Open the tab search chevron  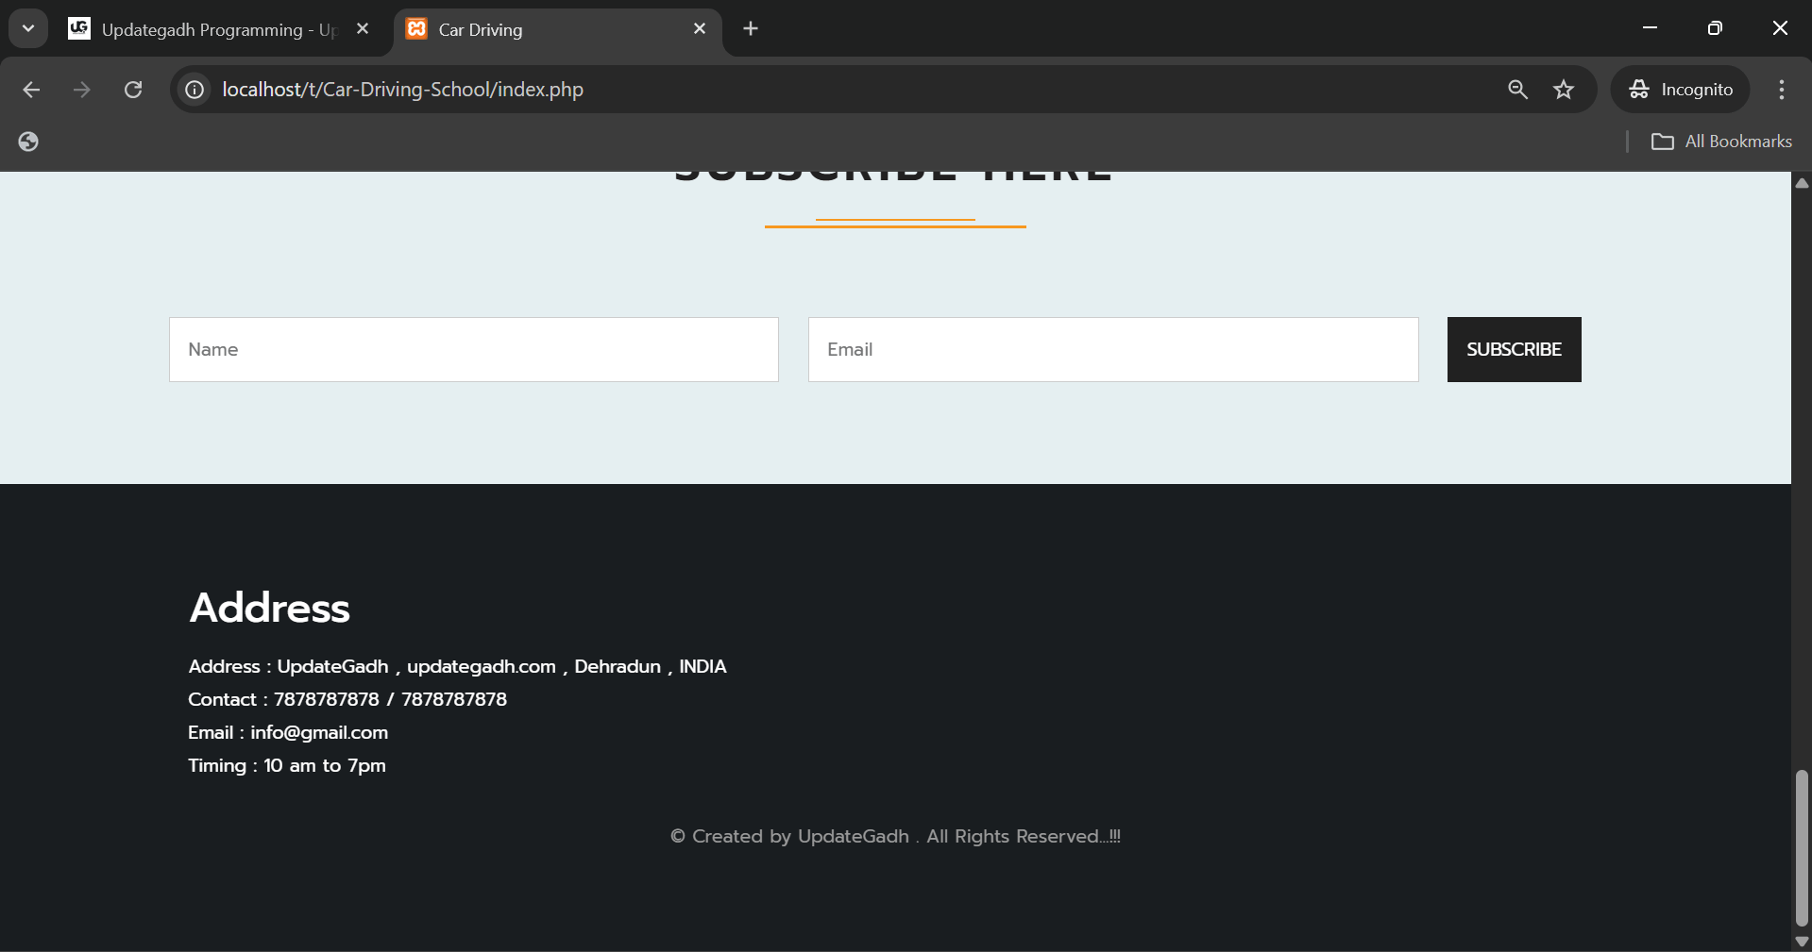click(27, 27)
